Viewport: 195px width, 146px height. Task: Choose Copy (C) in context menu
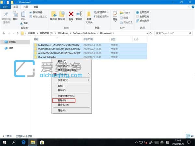coord(71,90)
